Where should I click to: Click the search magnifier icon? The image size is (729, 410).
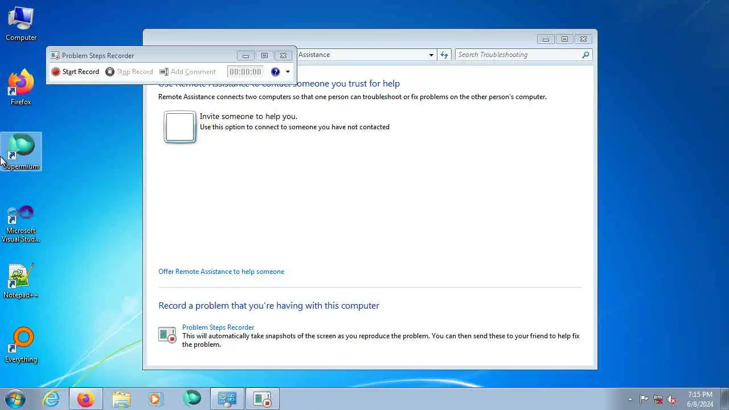click(585, 55)
